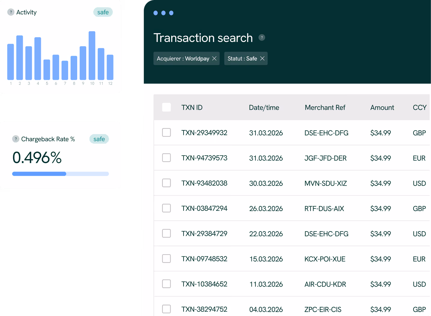Open the Chargeback Rate help icon
431x316 pixels.
point(16,139)
